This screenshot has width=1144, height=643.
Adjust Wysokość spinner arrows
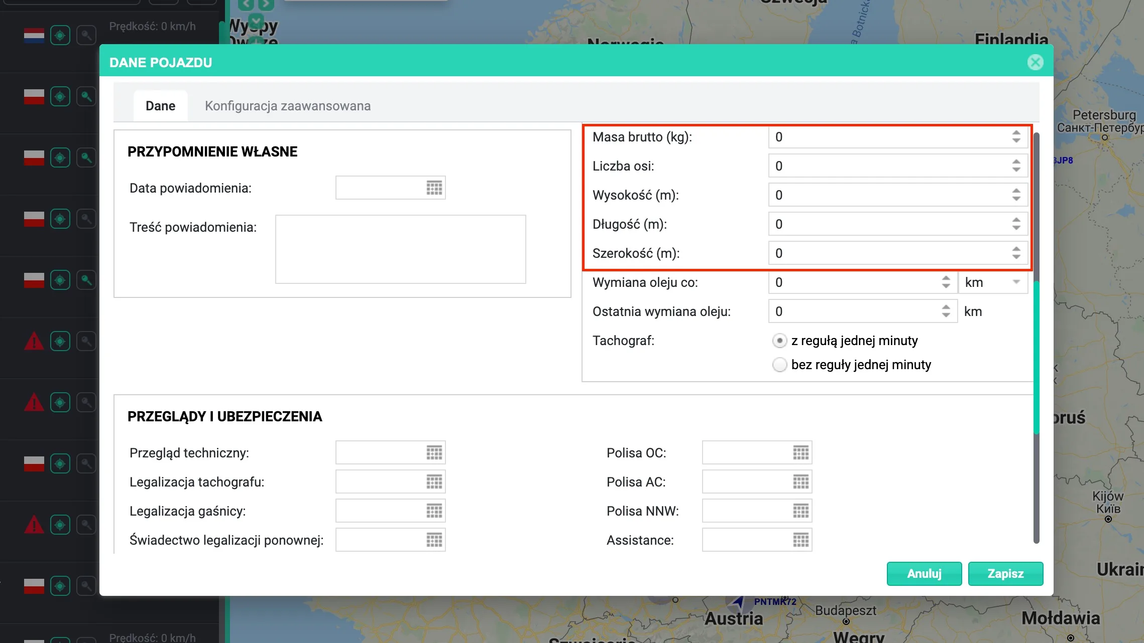[x=1016, y=195]
